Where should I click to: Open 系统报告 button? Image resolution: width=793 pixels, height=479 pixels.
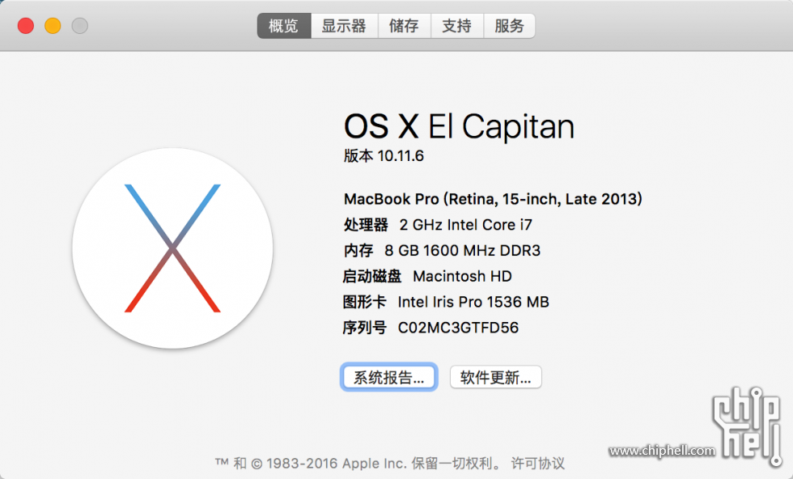389,377
